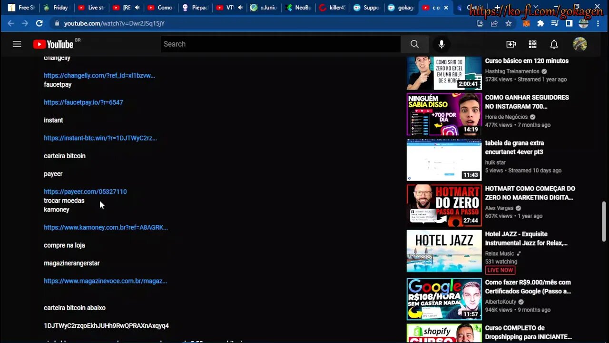Open the media control toolbar icon

tap(555, 23)
